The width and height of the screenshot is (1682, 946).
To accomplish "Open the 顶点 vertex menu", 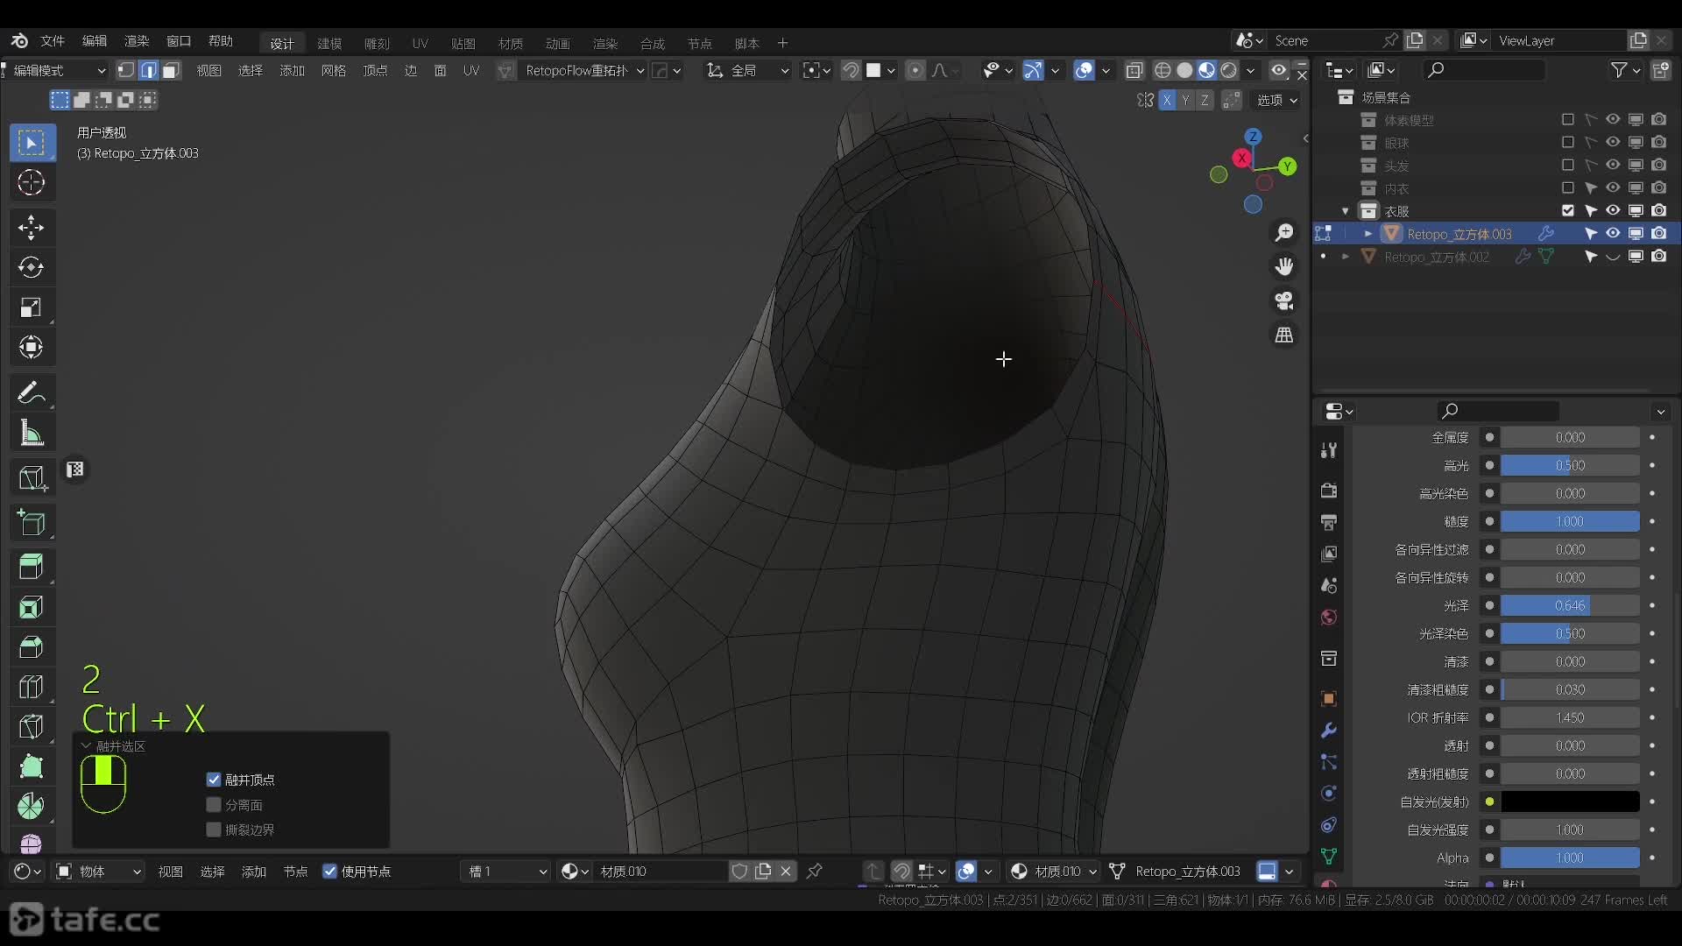I will [x=375, y=70].
